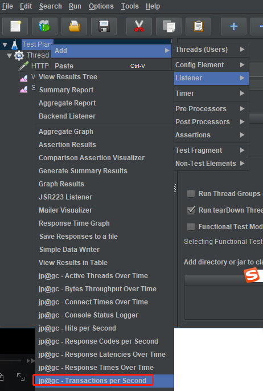Choose Paste in the context menu
263x391 pixels.
click(x=112, y=66)
